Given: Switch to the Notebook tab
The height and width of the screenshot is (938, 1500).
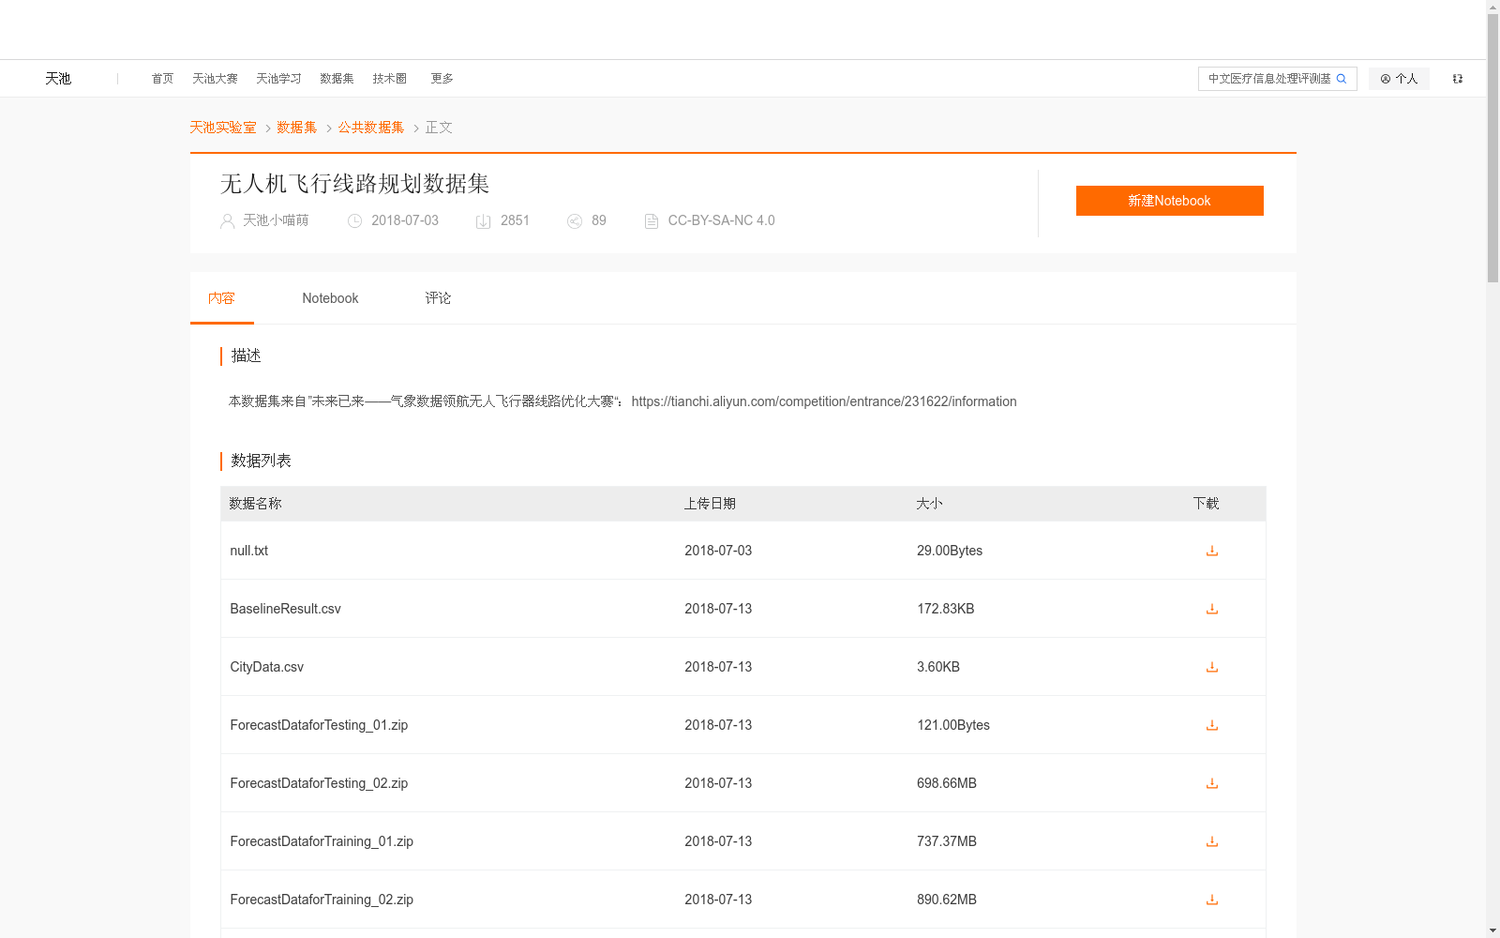Looking at the screenshot, I should (x=330, y=298).
